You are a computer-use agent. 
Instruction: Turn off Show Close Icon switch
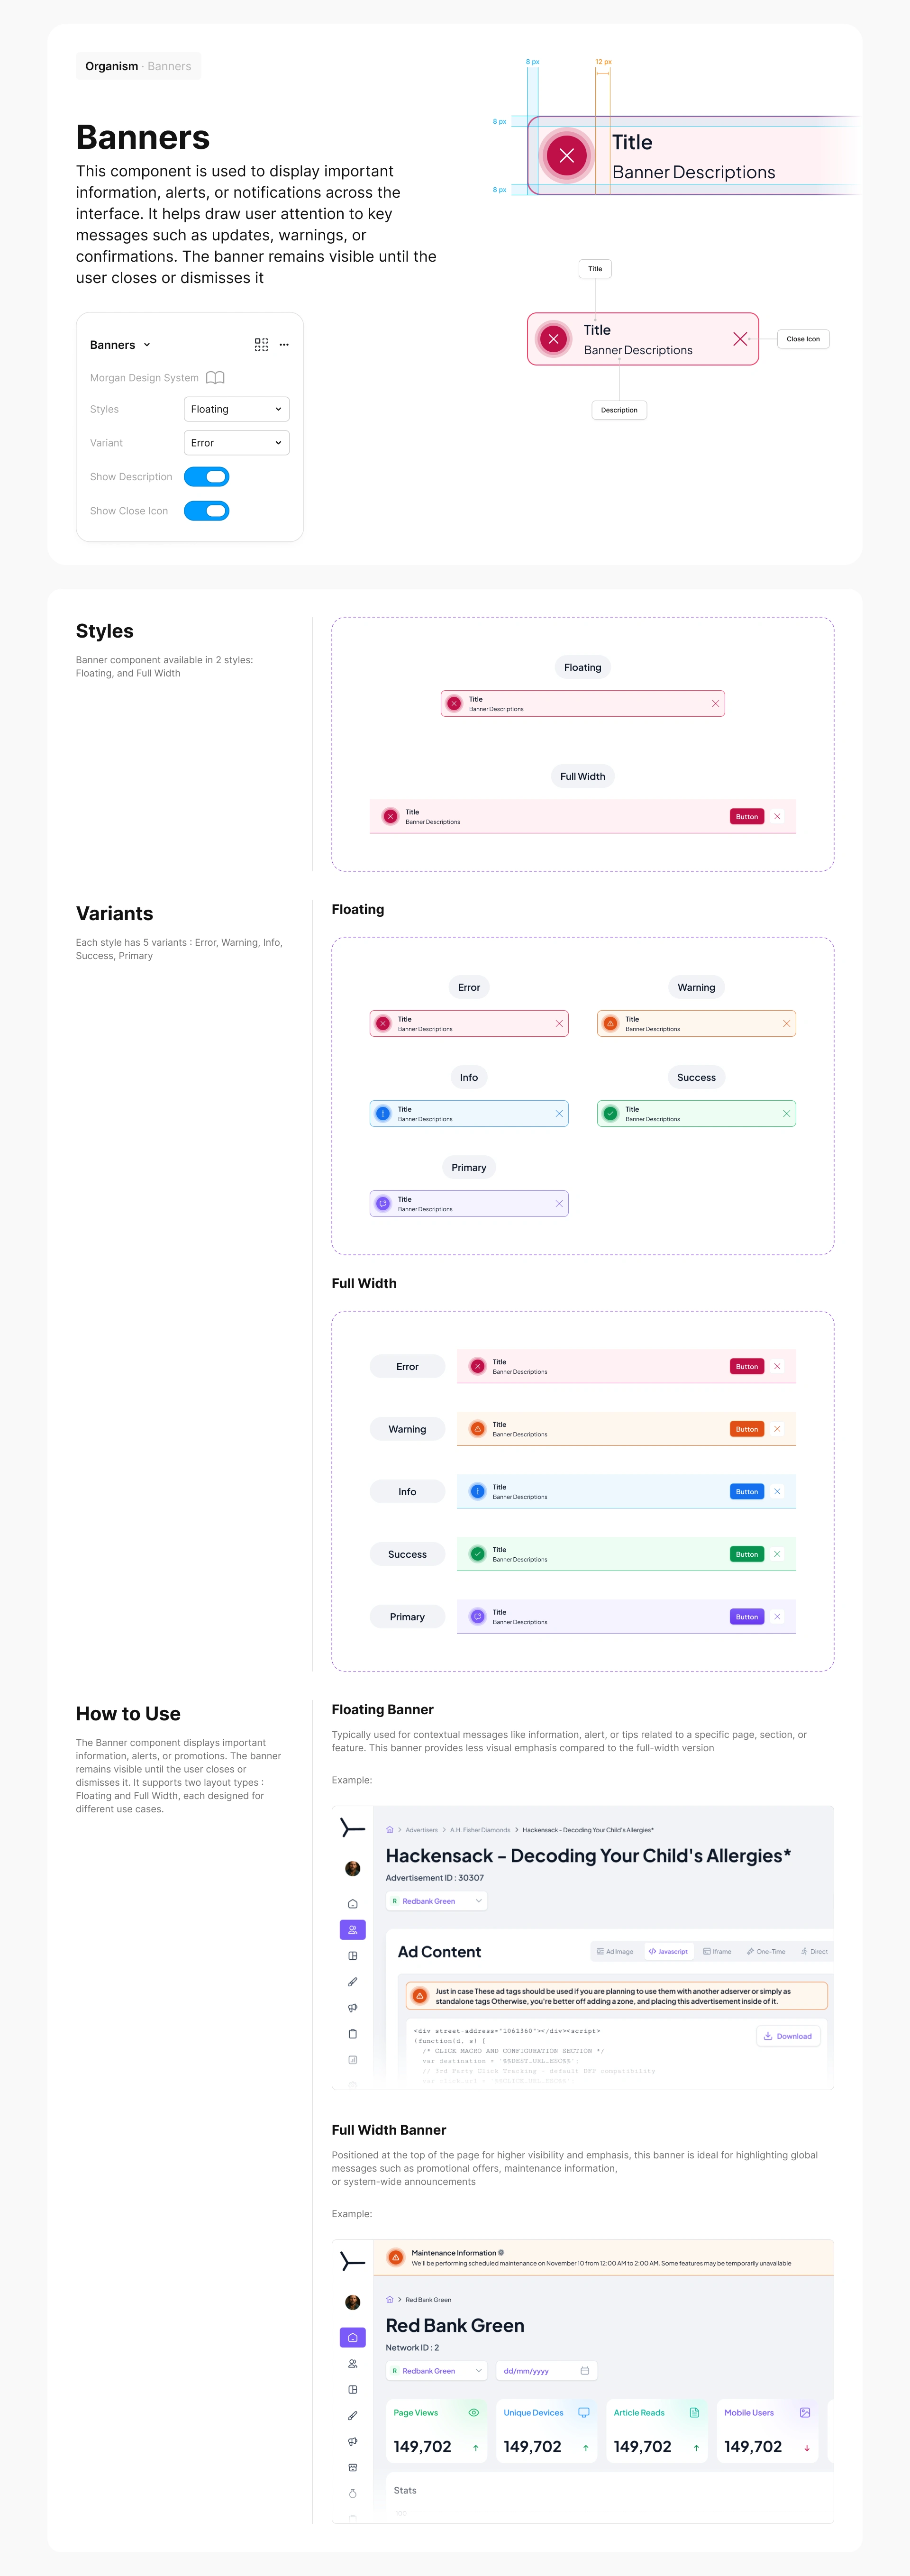click(207, 511)
